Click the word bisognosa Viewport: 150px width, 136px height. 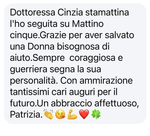(x=78, y=47)
